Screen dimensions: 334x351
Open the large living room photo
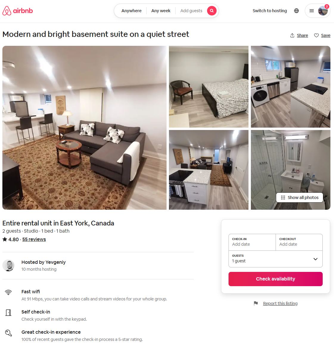coord(85,128)
